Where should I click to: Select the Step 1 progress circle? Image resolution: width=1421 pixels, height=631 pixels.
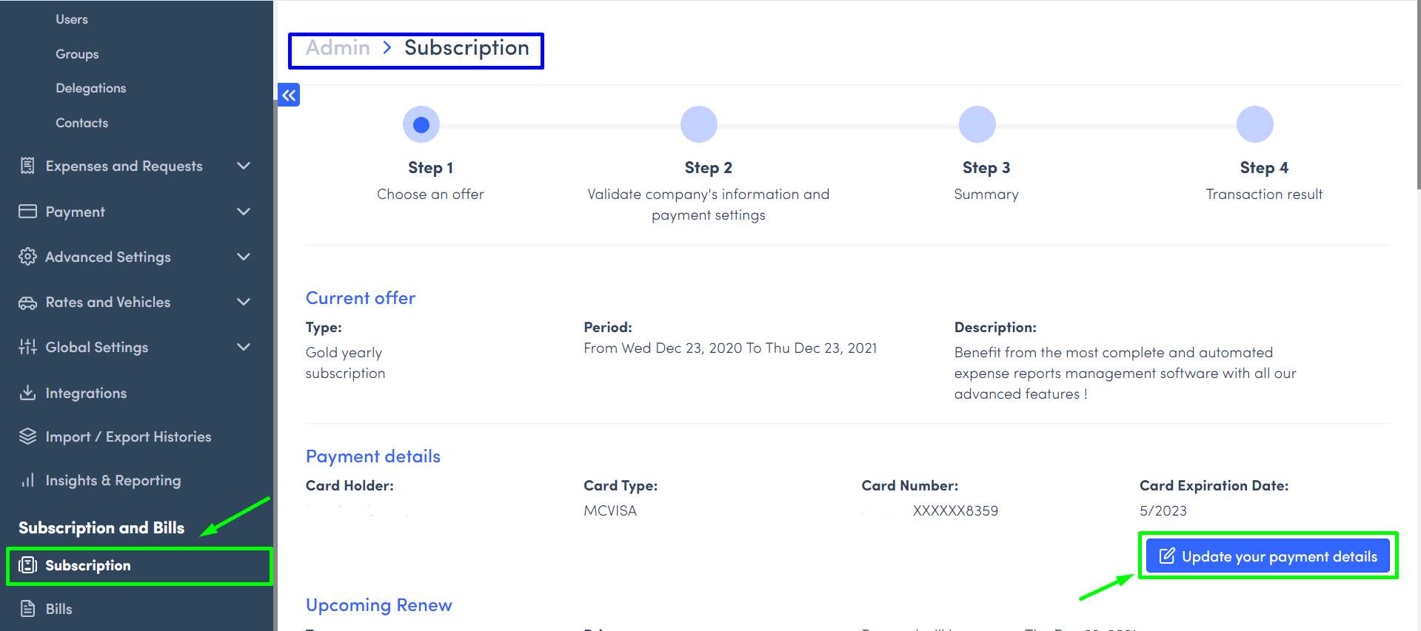[421, 124]
